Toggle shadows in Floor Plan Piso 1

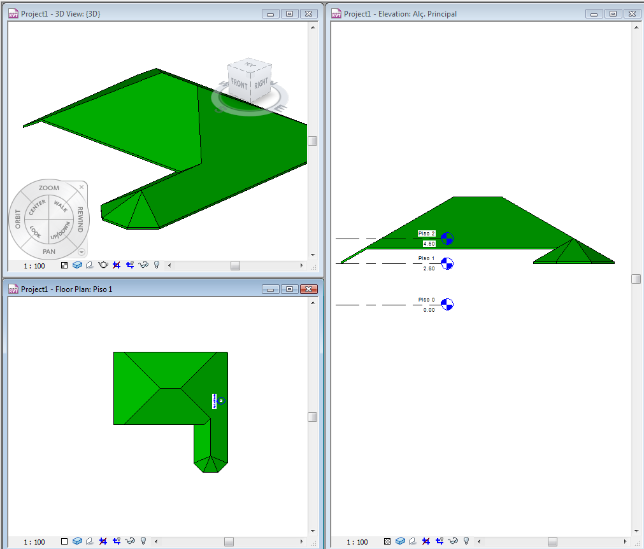[90, 541]
